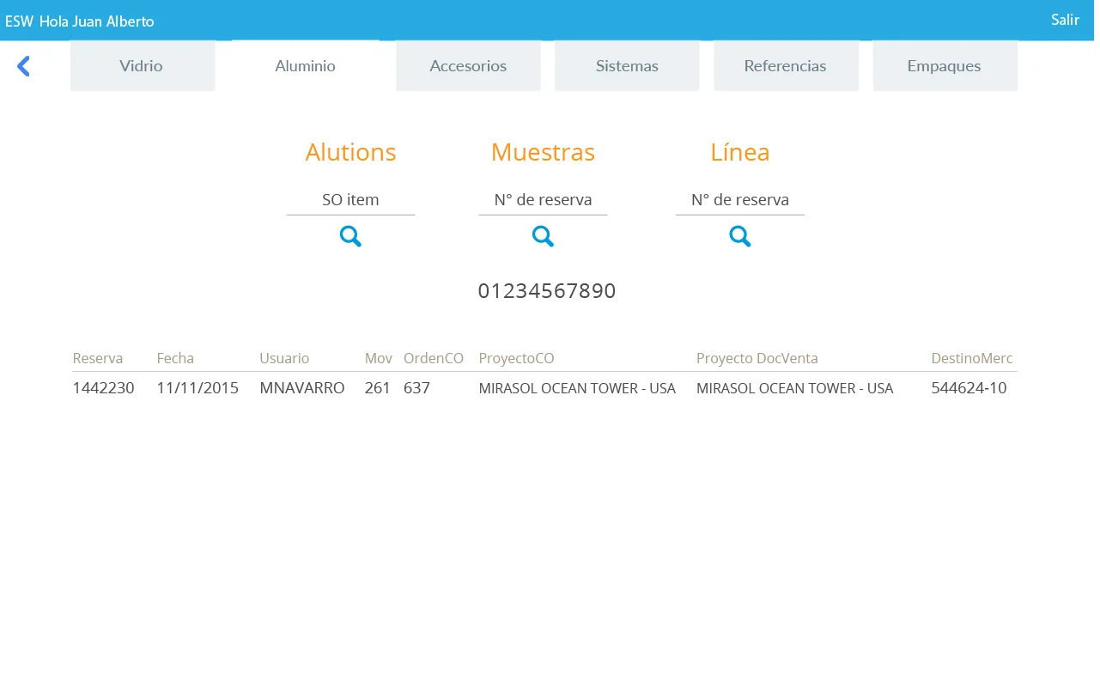Click the ESW logo text
The height and width of the screenshot is (687, 1100).
point(19,21)
